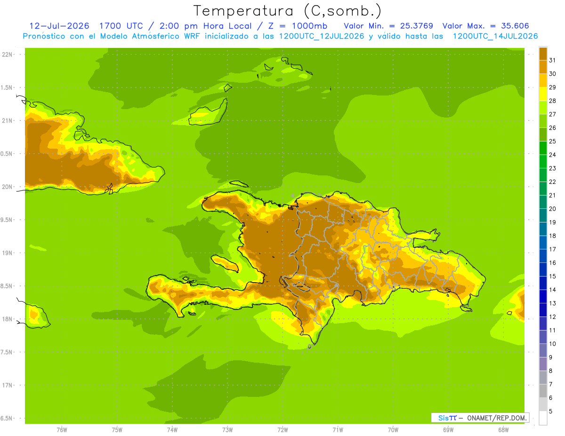
Task: Click the colorbar label '15'
Action: (553, 277)
